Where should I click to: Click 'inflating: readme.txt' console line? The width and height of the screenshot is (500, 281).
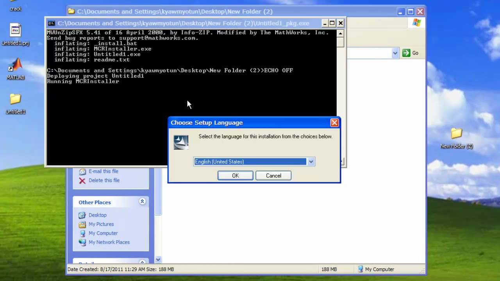[x=92, y=60]
